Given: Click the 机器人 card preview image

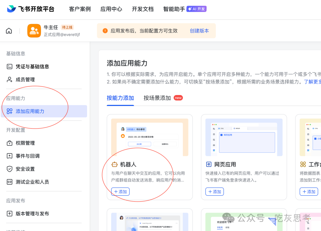Looking at the screenshot, I should (150, 137).
